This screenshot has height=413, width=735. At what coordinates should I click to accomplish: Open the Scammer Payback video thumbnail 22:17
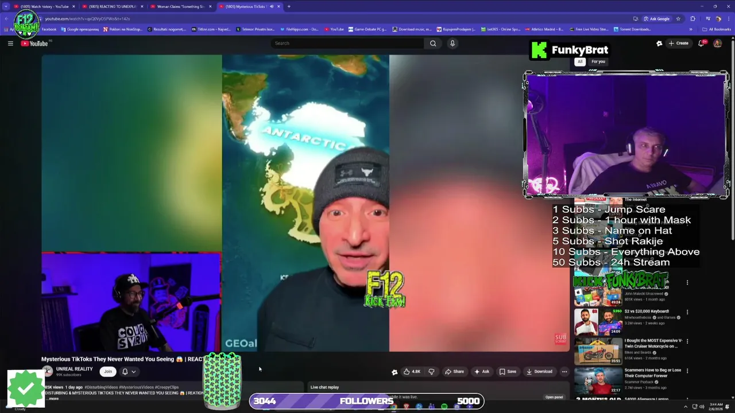(x=598, y=380)
